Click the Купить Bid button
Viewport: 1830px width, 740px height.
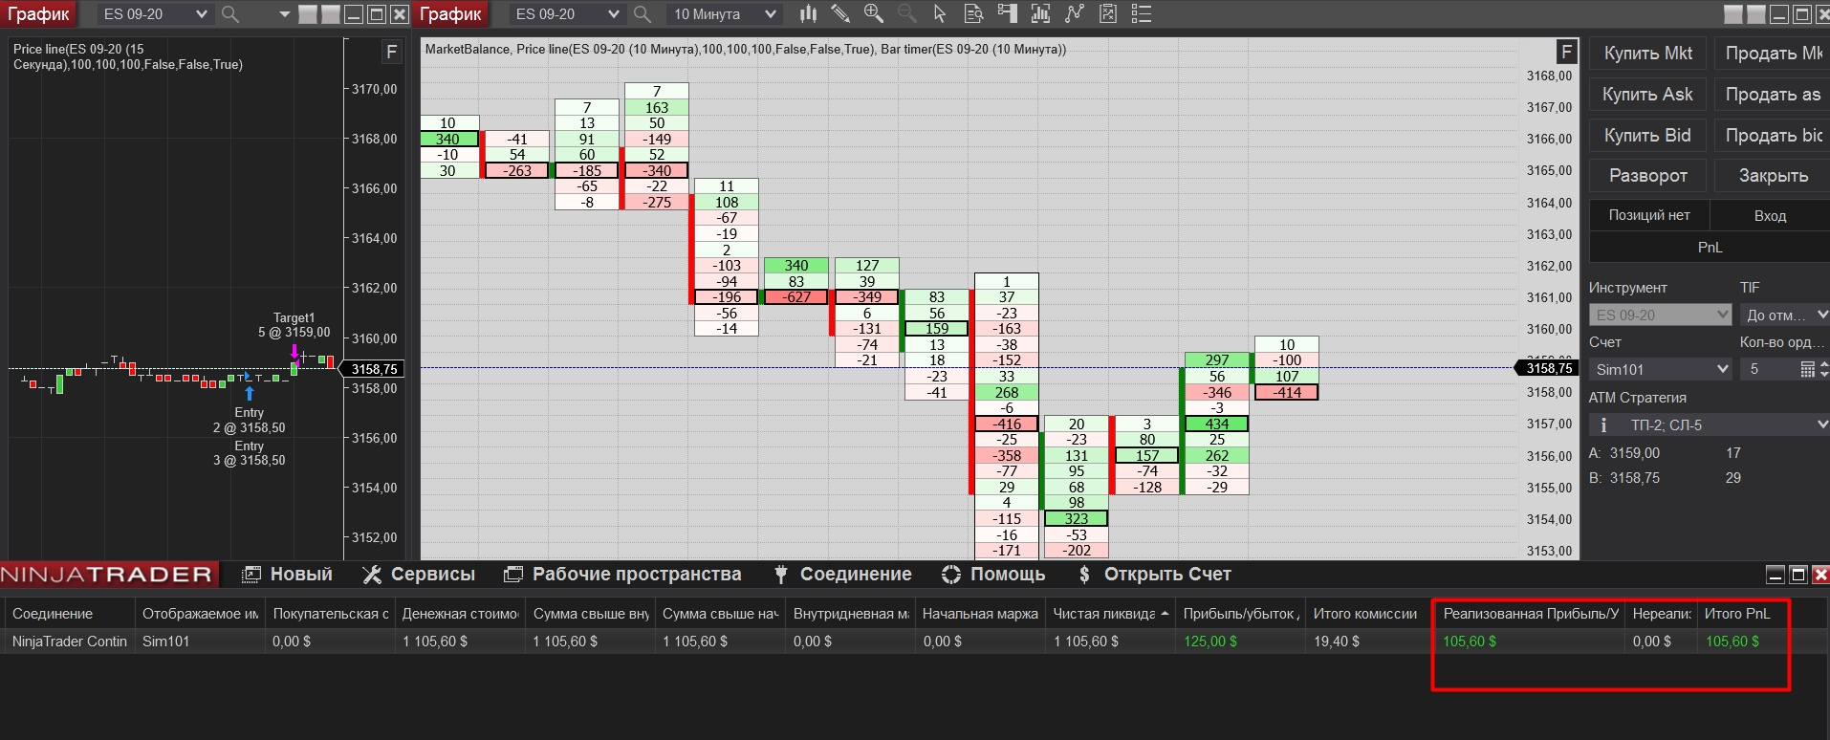[1648, 136]
